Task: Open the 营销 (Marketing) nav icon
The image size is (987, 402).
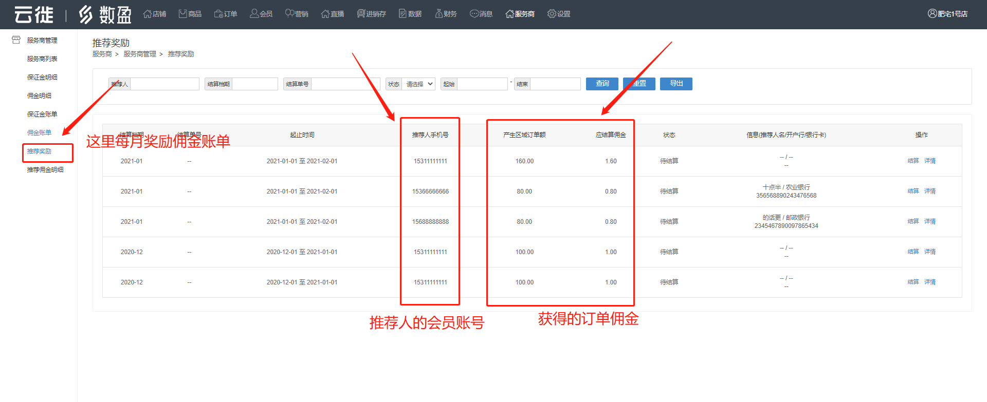Action: pos(289,14)
